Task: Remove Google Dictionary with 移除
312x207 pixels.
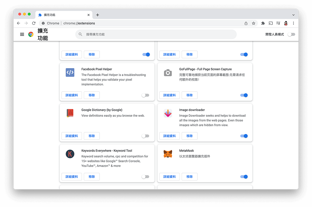Action: pos(92,136)
